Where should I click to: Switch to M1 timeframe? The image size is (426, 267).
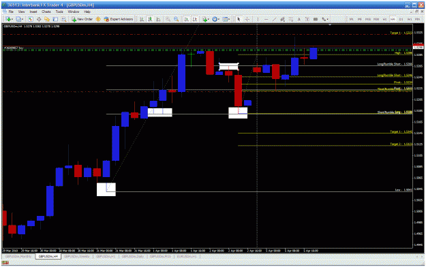pyautogui.click(x=351, y=19)
